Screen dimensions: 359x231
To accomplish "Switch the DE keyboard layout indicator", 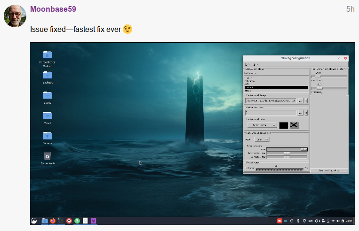I will (x=286, y=221).
